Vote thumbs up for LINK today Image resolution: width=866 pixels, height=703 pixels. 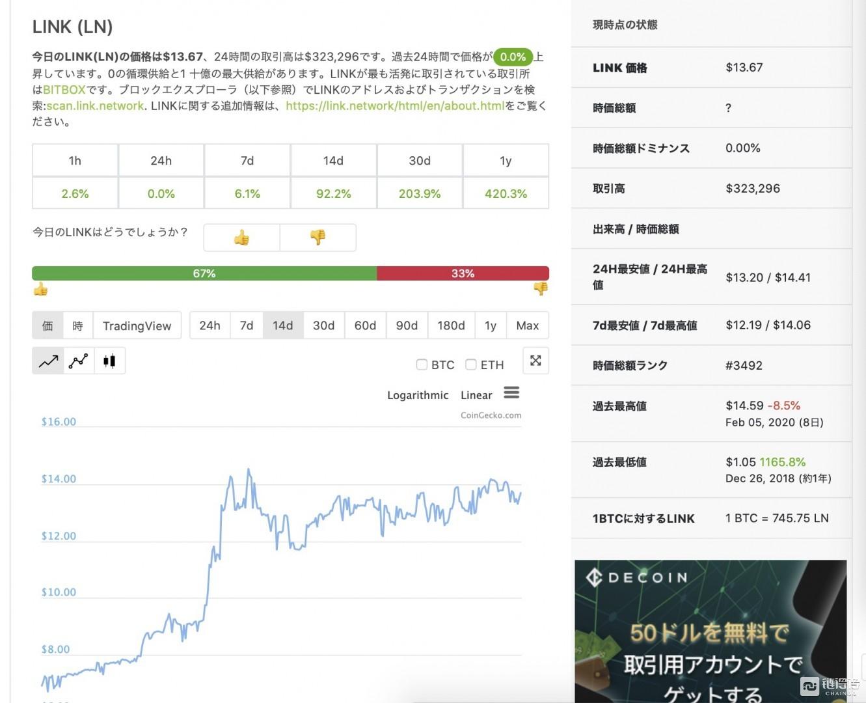241,237
